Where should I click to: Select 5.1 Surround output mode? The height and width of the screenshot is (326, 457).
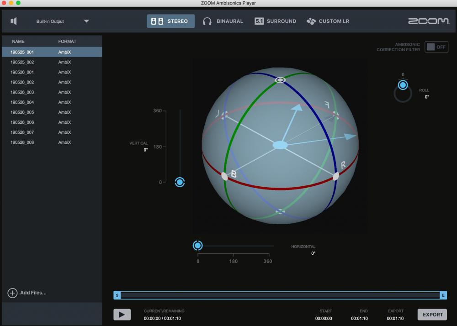click(275, 21)
